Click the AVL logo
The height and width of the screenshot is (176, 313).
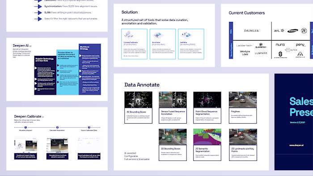point(279,31)
